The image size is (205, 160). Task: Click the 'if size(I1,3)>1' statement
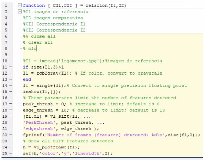[x=43, y=67]
